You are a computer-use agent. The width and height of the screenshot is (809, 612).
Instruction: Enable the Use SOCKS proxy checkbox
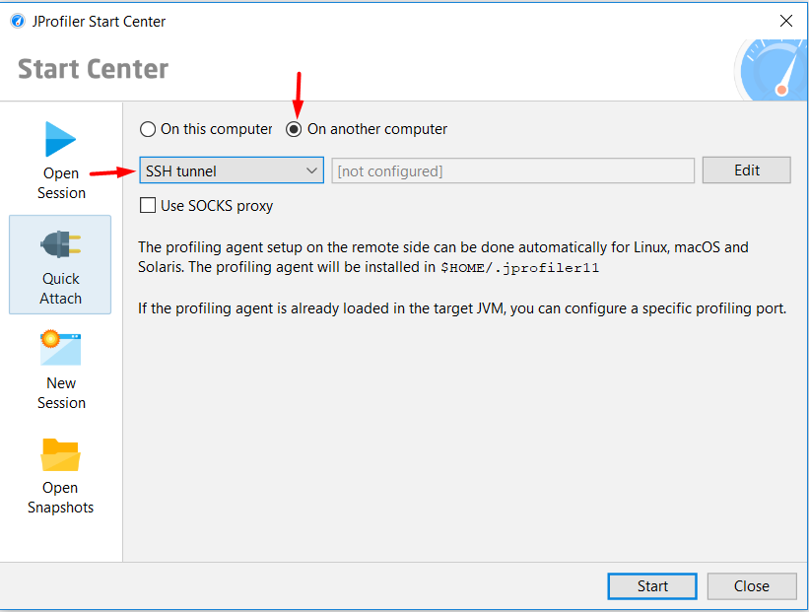pos(148,205)
